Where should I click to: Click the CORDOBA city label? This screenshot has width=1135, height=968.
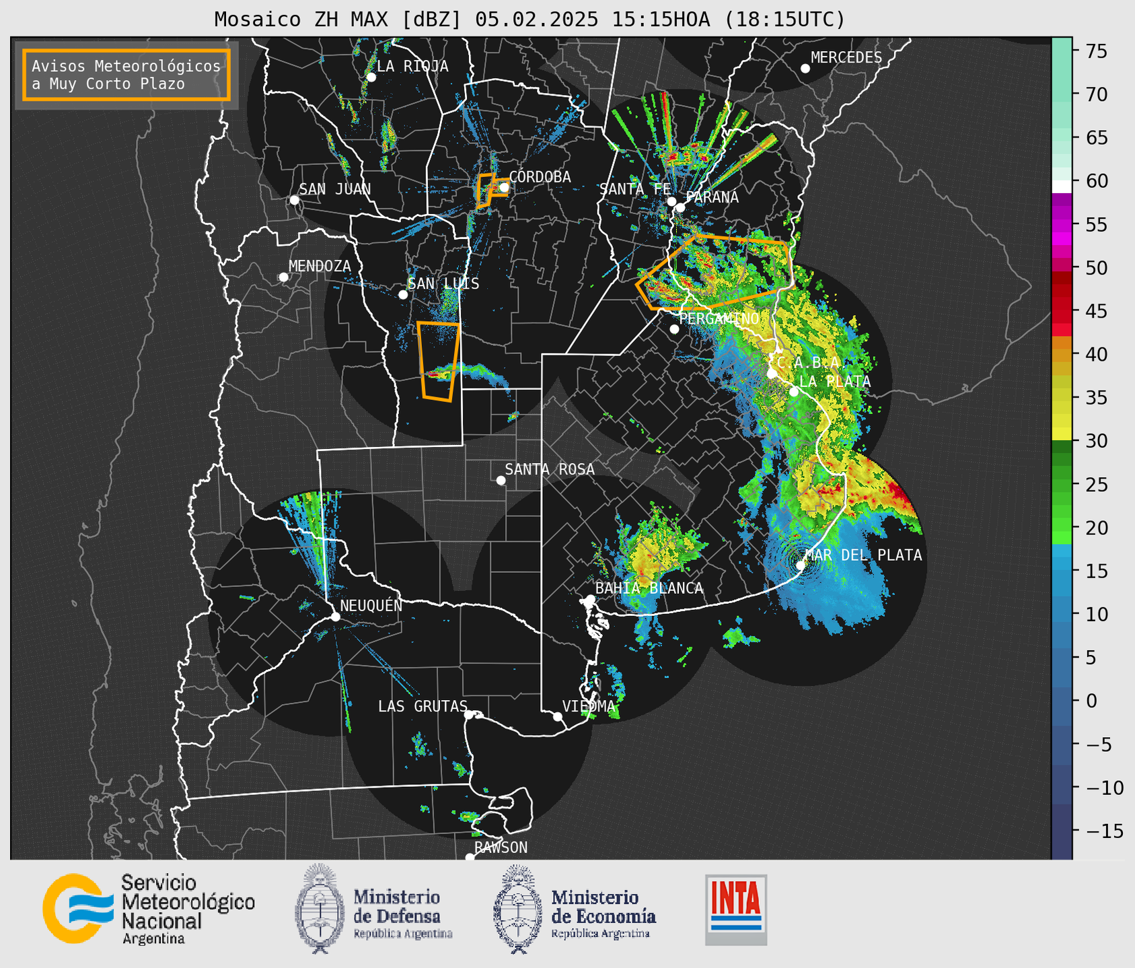pos(540,177)
